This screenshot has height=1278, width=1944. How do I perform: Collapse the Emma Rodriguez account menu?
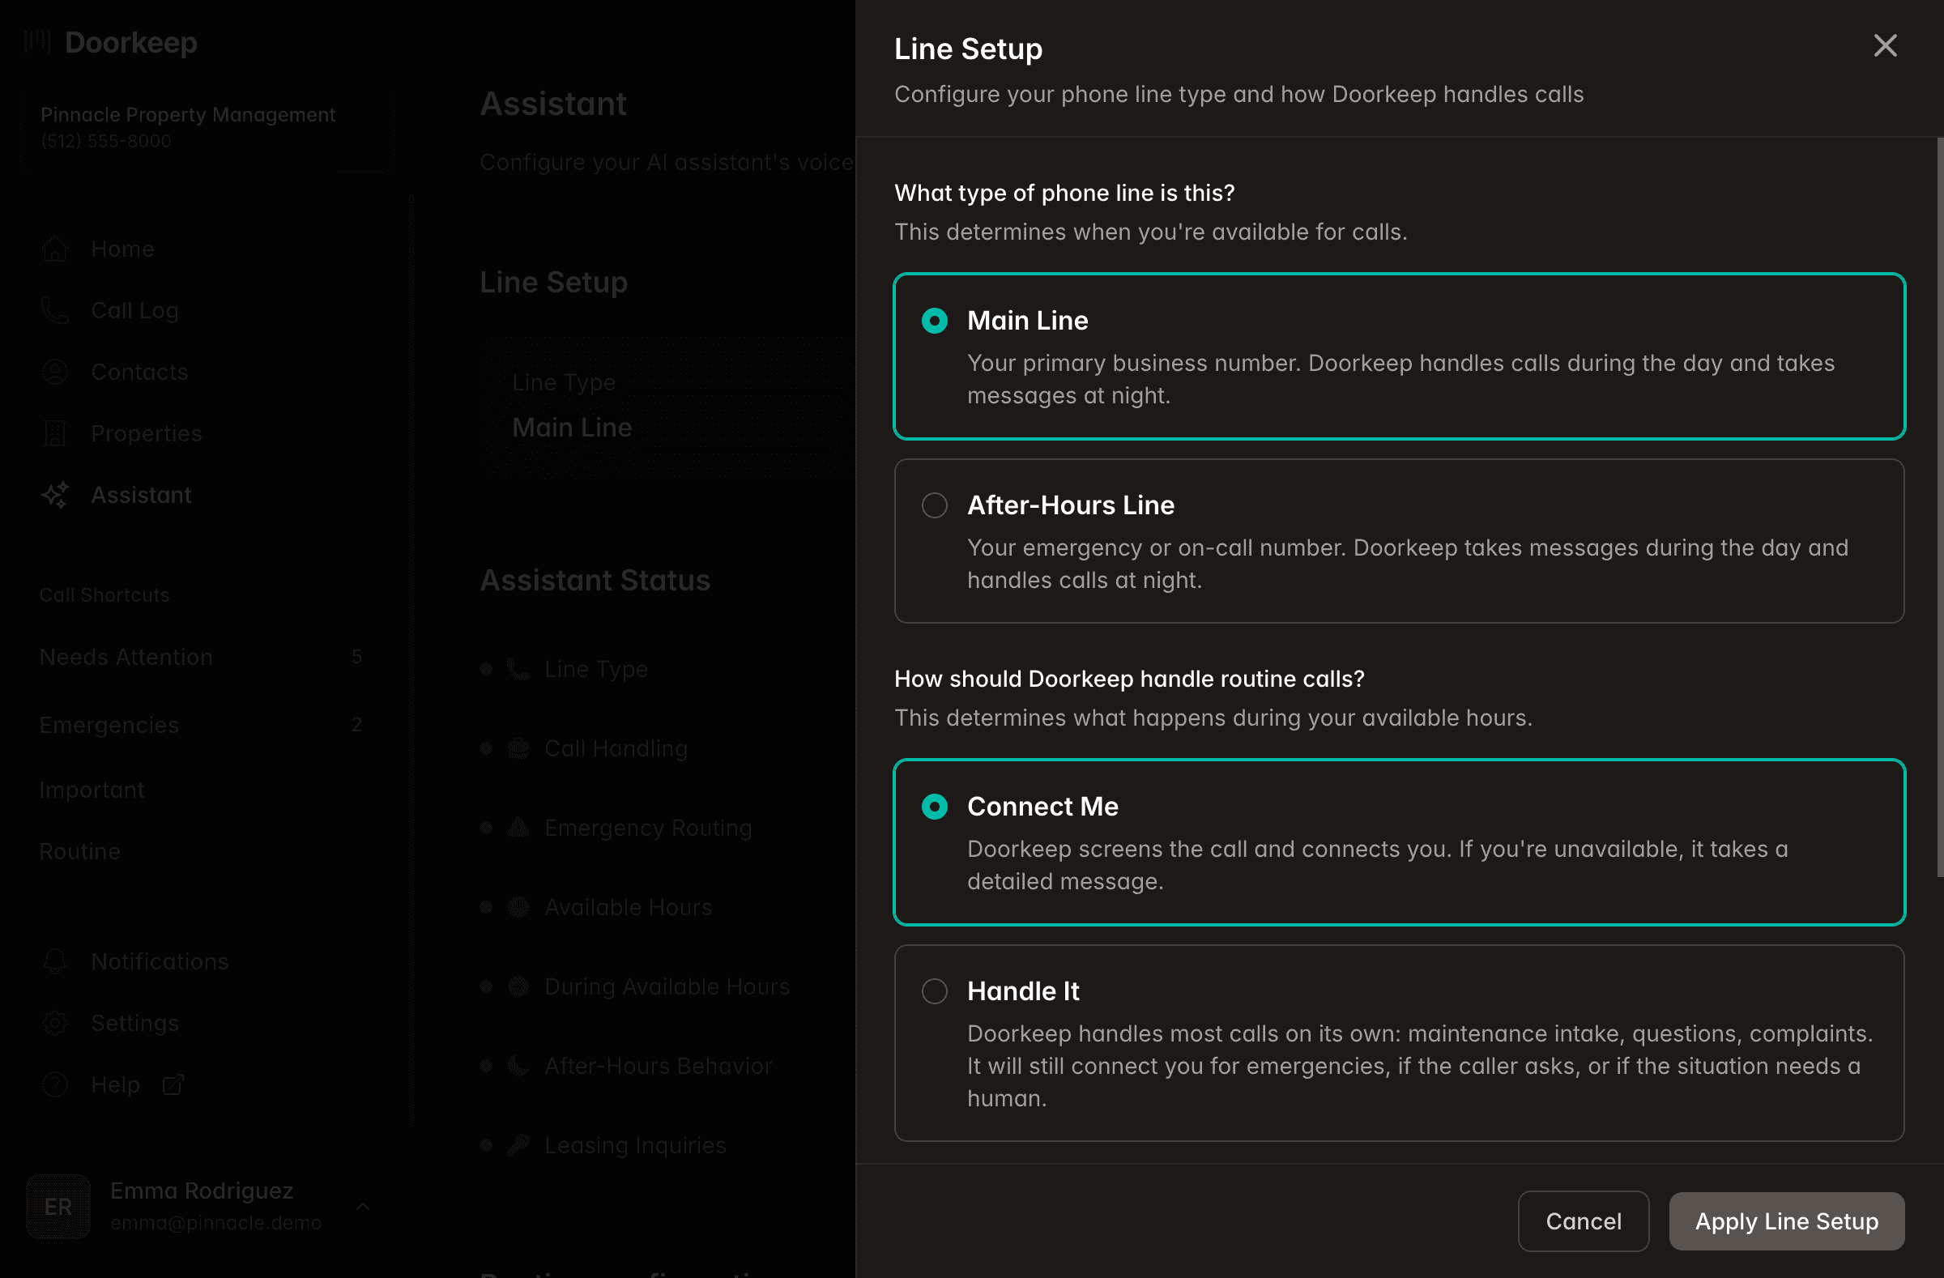[x=364, y=1206]
